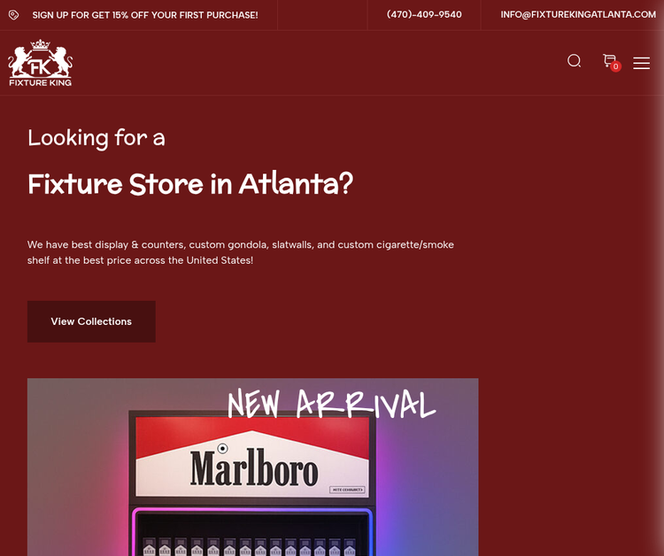
Task: Email info@fixturekingatlanta.com link
Action: tap(578, 15)
